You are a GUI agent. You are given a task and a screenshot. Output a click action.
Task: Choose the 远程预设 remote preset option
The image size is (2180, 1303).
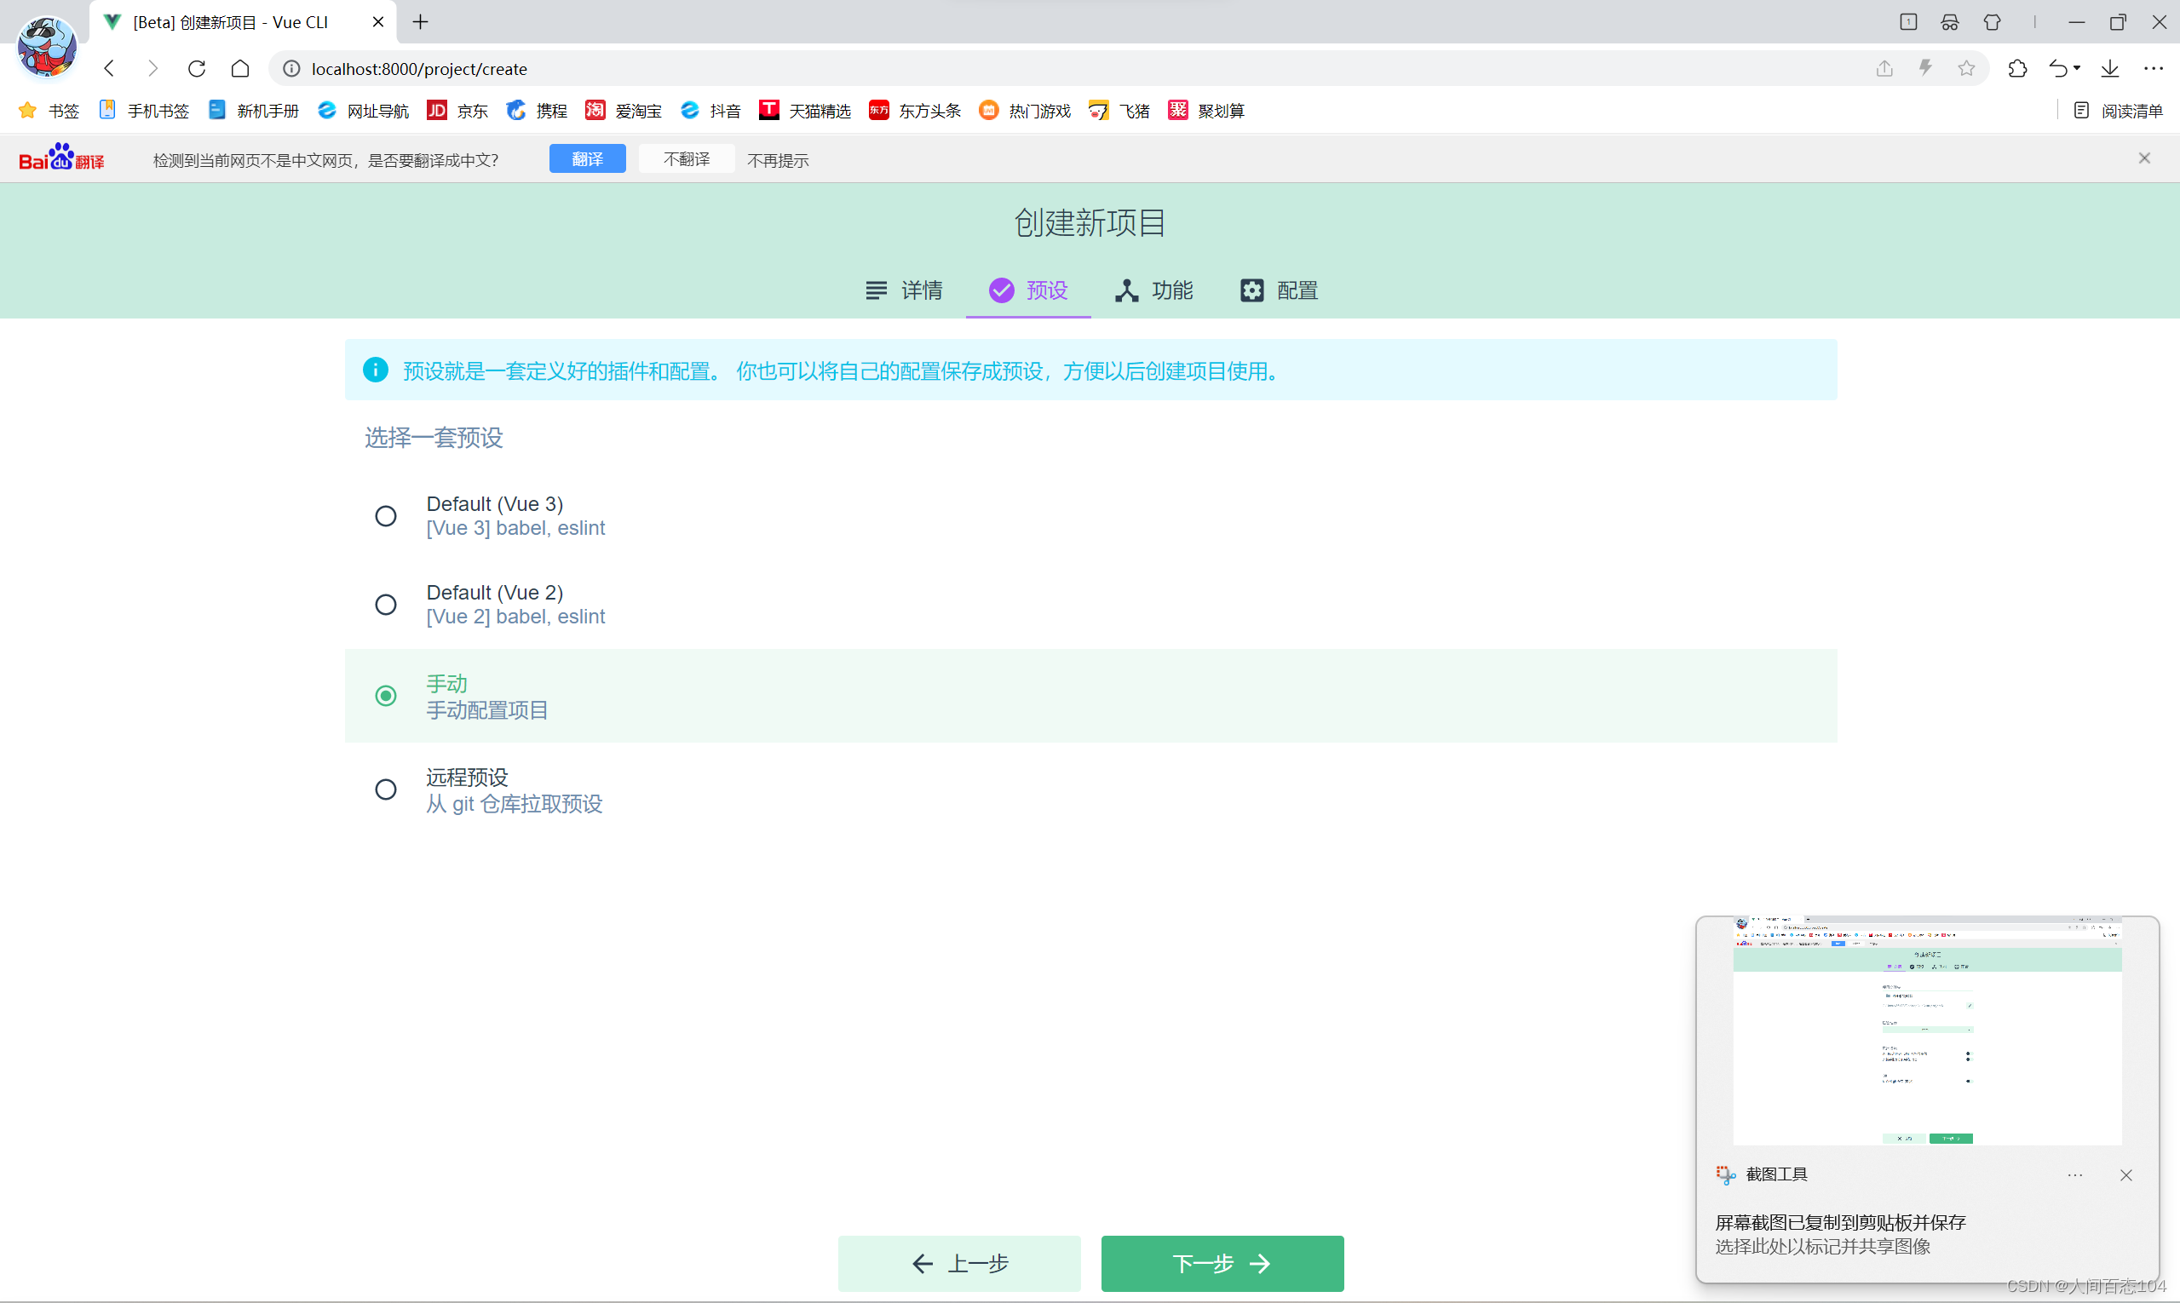click(x=386, y=790)
